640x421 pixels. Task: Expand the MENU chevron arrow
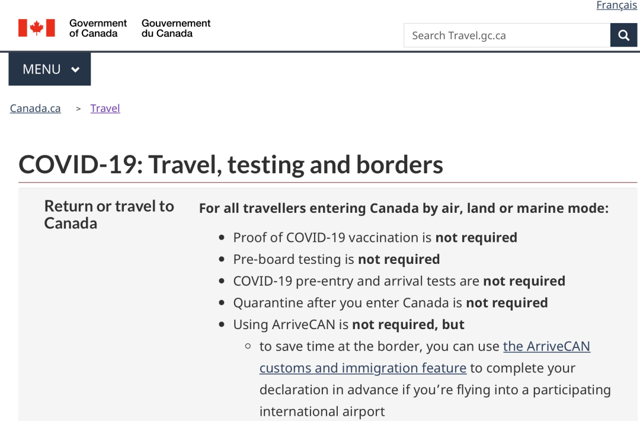75,69
